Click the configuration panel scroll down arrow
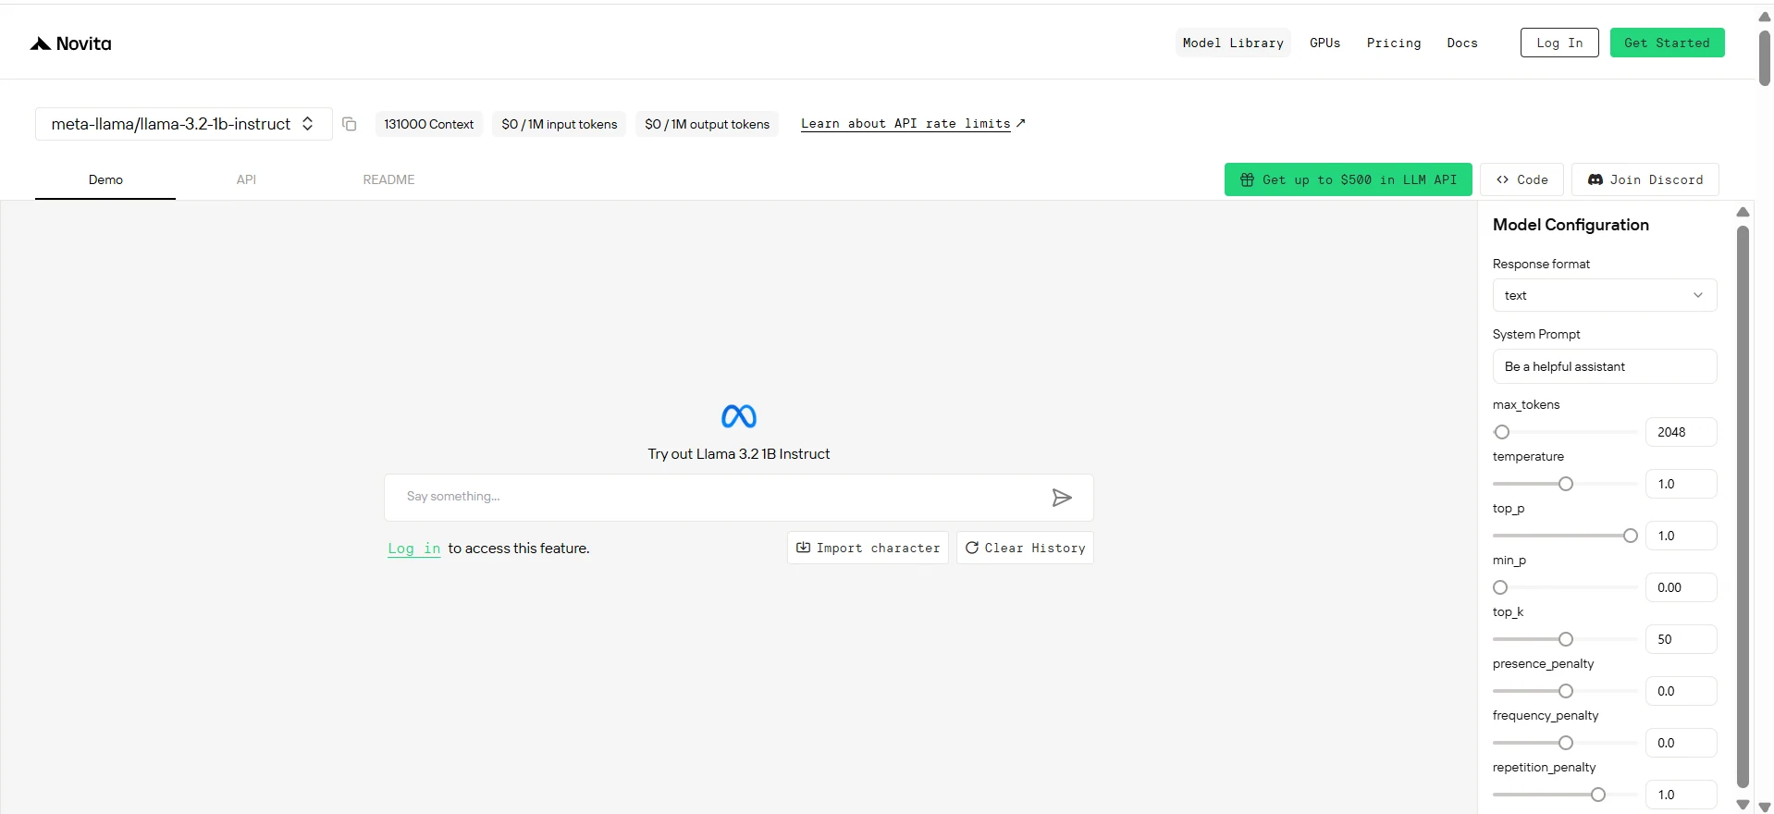This screenshot has height=814, width=1774. click(1743, 805)
